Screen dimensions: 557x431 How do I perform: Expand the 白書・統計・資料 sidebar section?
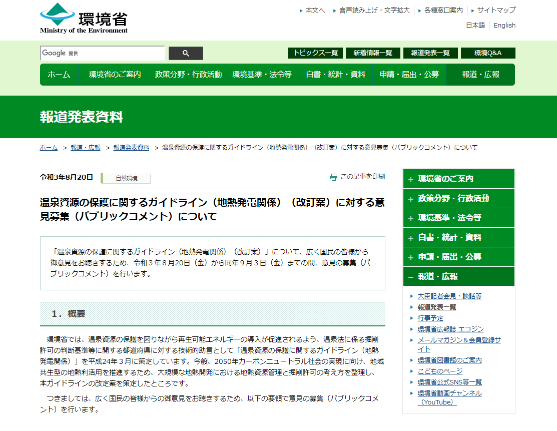click(458, 237)
